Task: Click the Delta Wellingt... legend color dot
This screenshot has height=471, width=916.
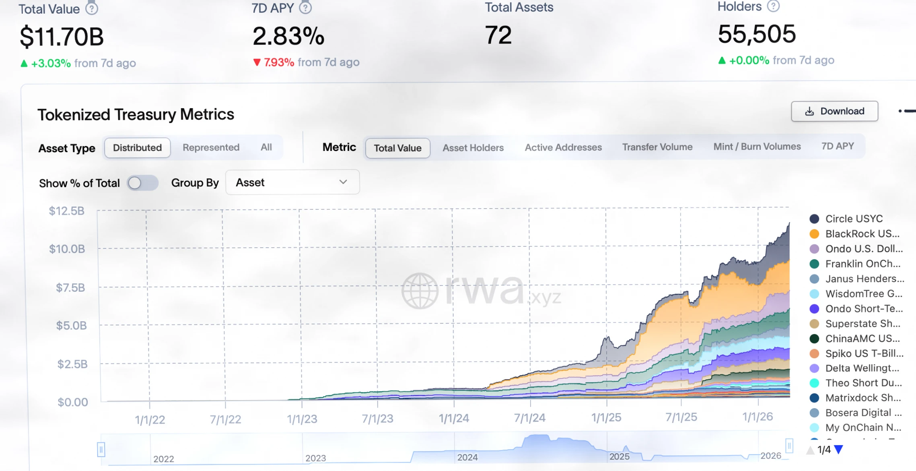Action: click(x=814, y=368)
